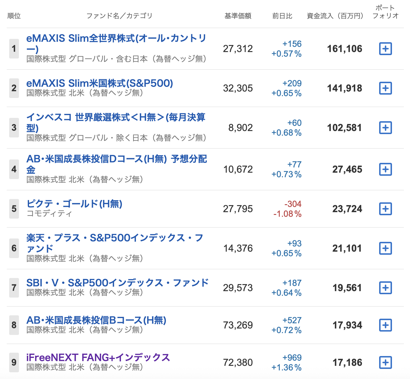Open ピクテ・ゴールド(H無) fund link

pyautogui.click(x=74, y=204)
